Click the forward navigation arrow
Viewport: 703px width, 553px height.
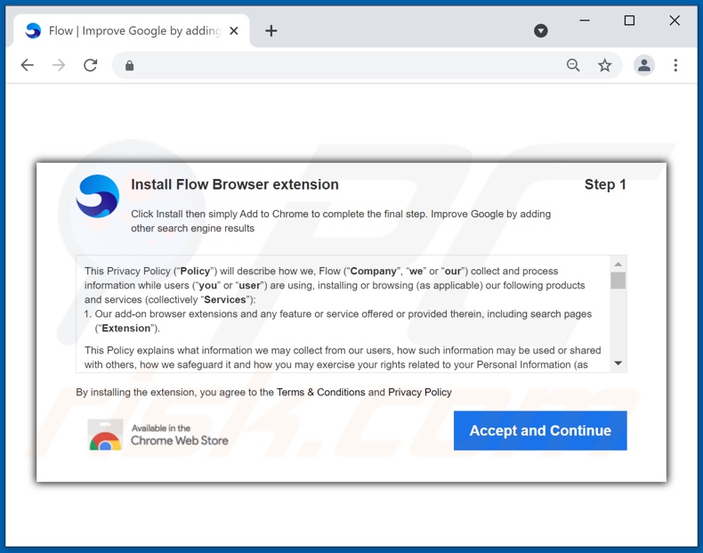(59, 65)
